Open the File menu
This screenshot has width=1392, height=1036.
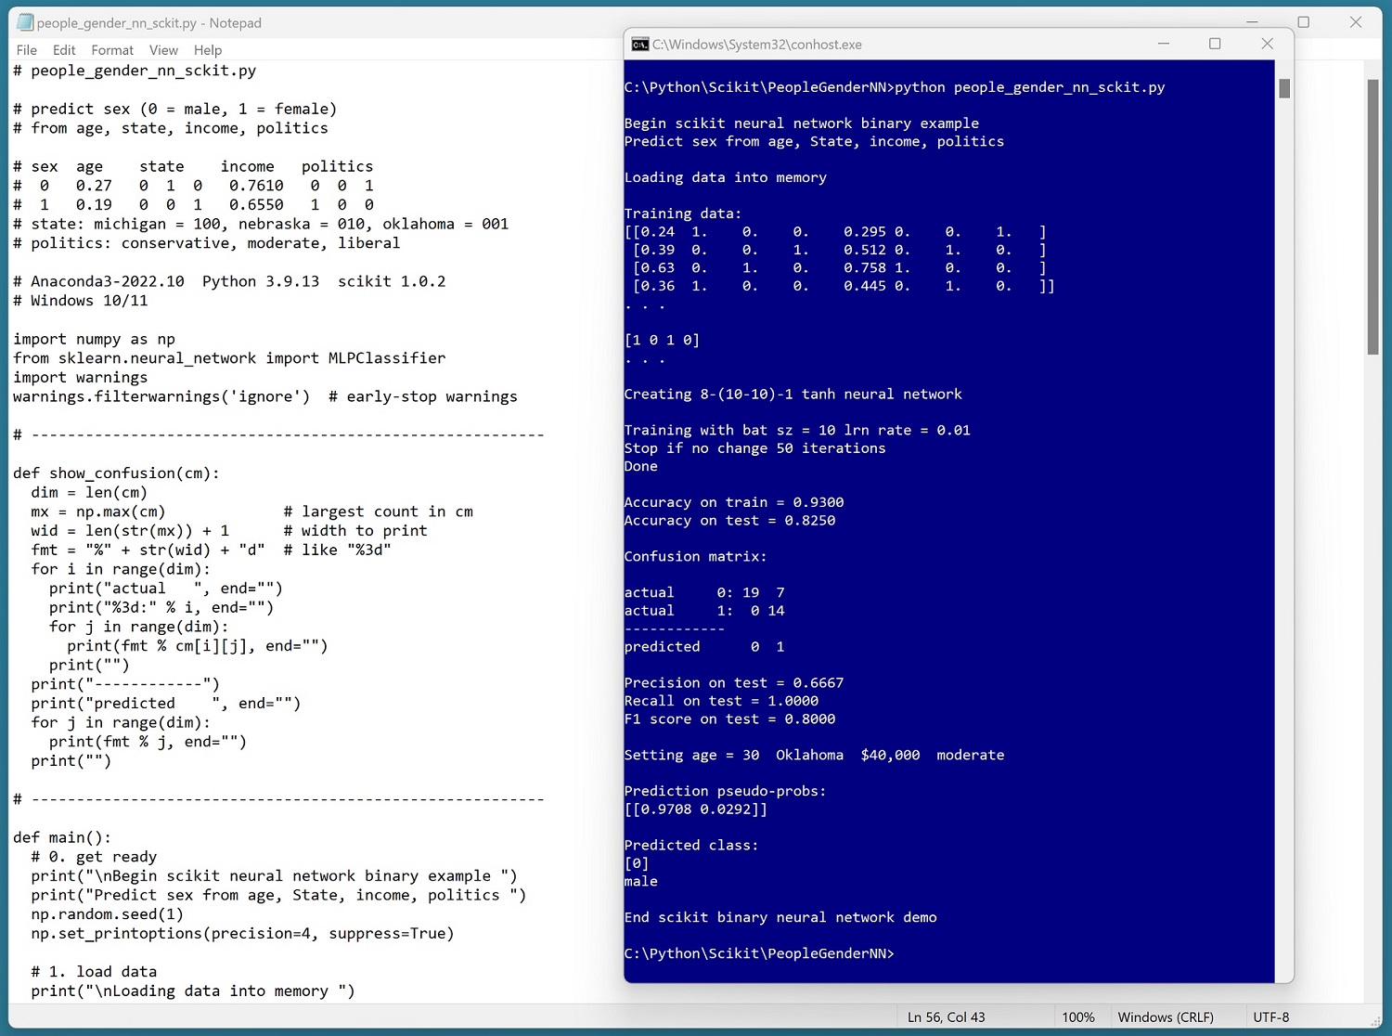(x=27, y=50)
